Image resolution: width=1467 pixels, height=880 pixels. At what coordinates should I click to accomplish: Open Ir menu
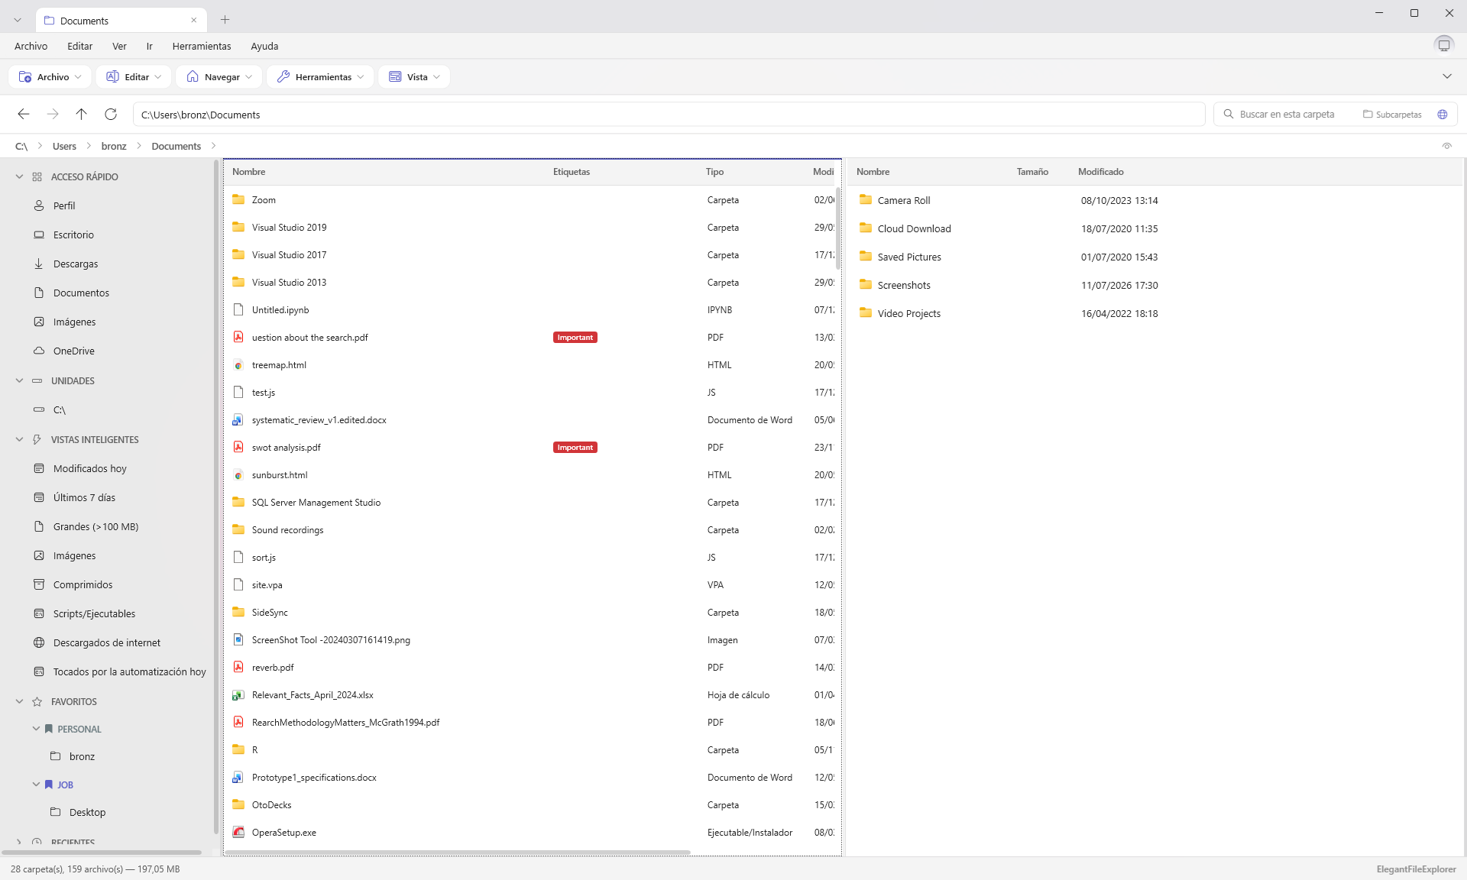(150, 46)
